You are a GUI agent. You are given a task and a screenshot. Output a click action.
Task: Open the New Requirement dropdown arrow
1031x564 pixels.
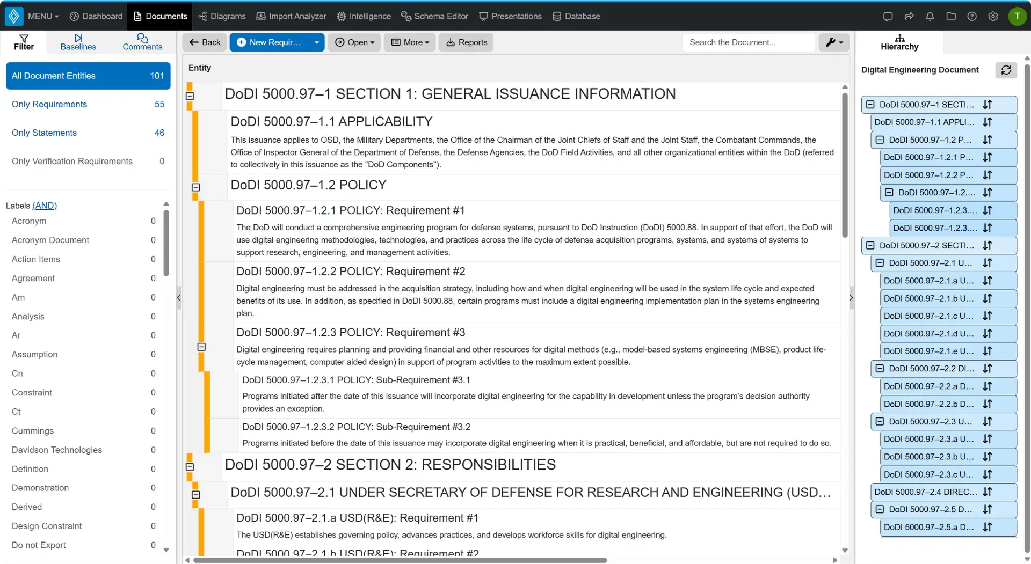pyautogui.click(x=317, y=42)
